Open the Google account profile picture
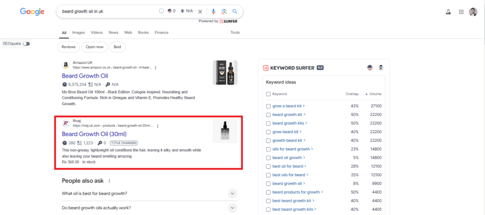The image size is (485, 215). (x=473, y=12)
